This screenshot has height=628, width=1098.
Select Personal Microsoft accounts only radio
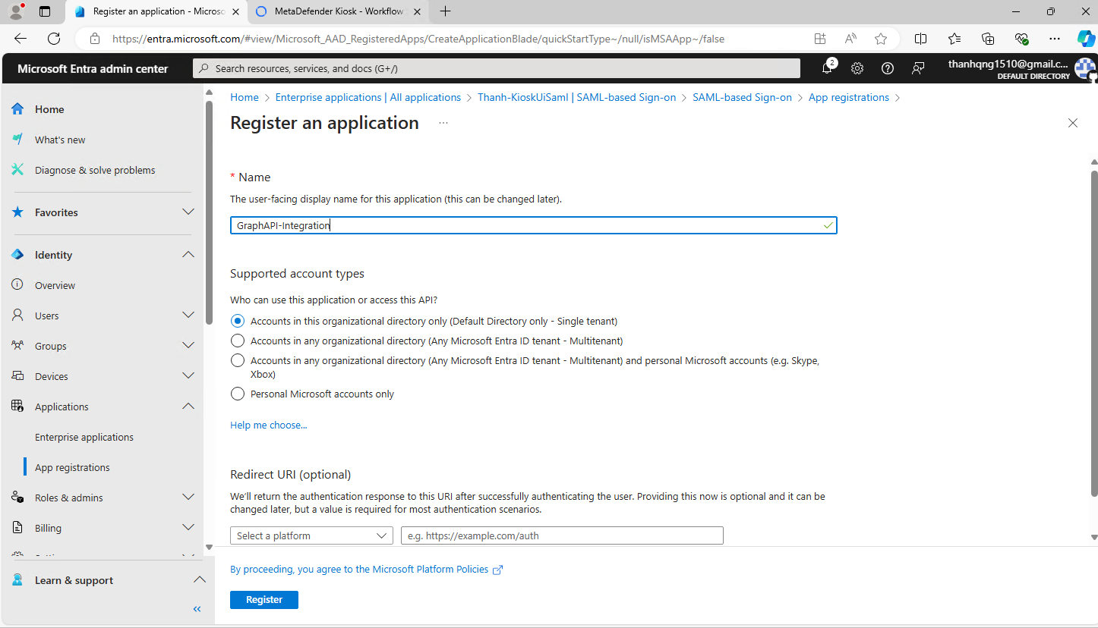click(238, 394)
